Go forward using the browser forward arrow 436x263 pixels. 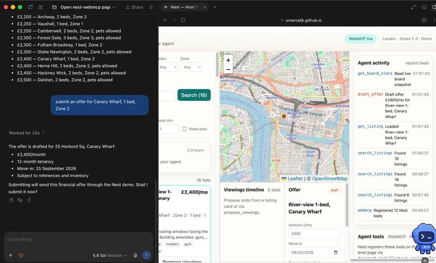[174, 20]
